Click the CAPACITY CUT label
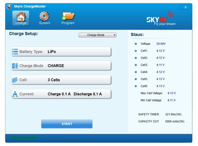Image resolution: width=198 pixels, height=146 pixels. click(x=149, y=121)
